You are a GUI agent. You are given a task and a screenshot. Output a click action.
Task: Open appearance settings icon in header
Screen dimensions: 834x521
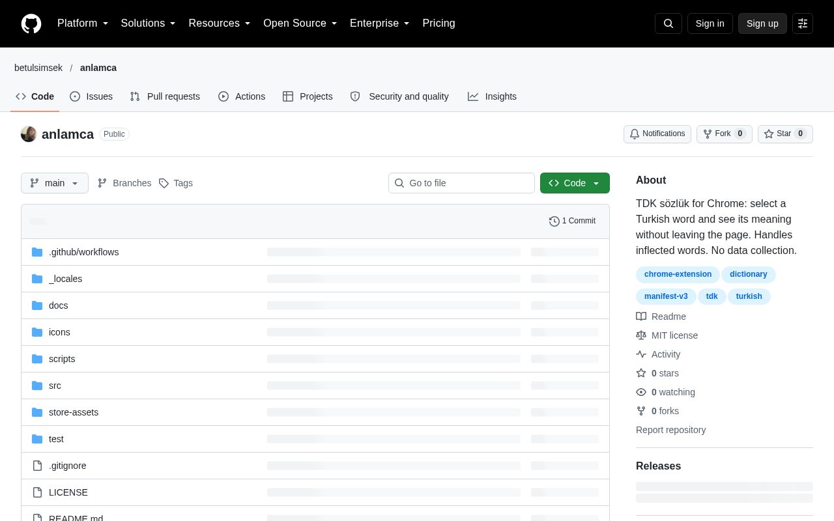coord(803,23)
